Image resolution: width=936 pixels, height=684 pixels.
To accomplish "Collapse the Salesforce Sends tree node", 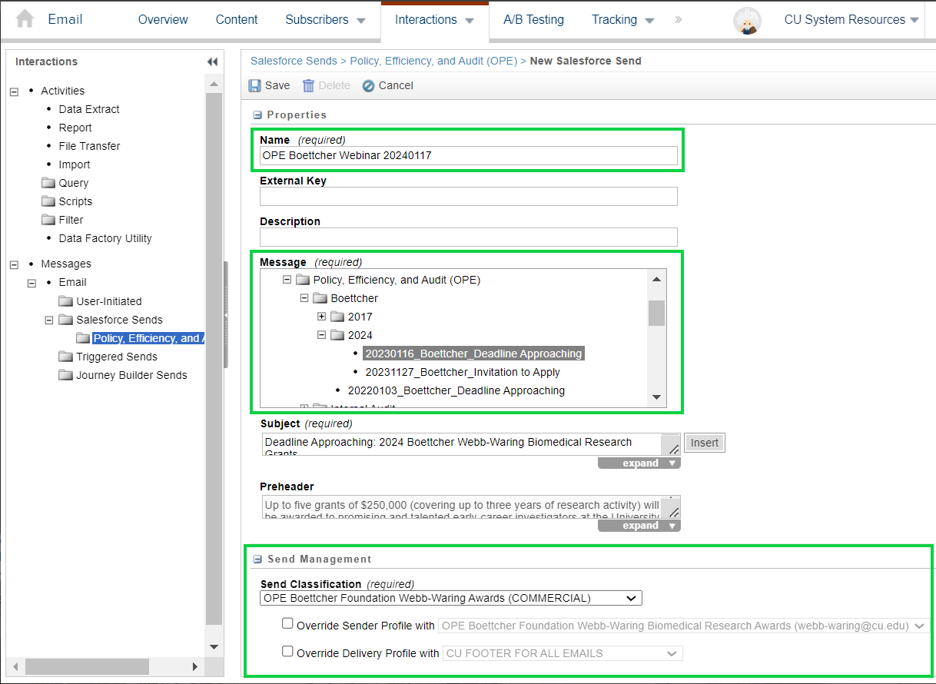I will click(x=49, y=320).
